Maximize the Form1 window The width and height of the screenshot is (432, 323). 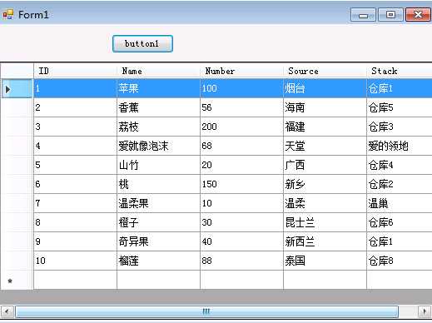(x=390, y=15)
